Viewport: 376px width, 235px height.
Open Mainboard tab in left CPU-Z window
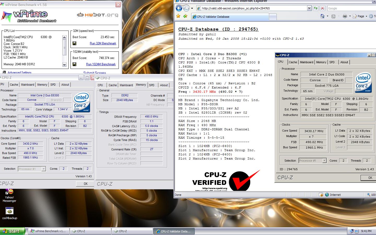(x=28, y=85)
